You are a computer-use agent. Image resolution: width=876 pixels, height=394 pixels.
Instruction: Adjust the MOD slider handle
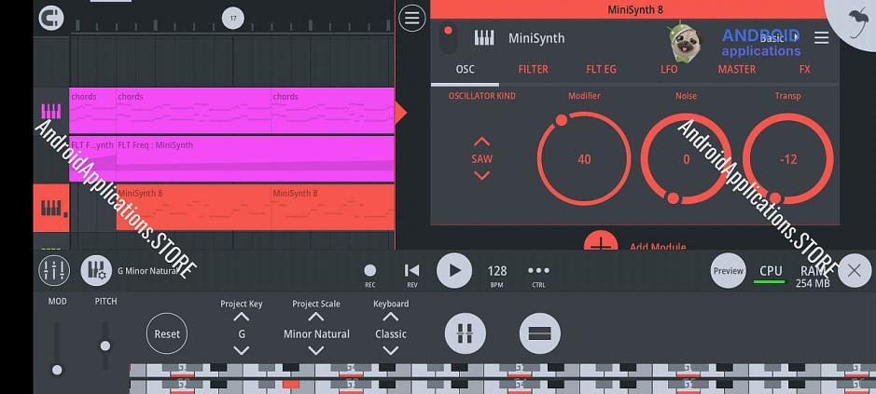click(x=57, y=370)
